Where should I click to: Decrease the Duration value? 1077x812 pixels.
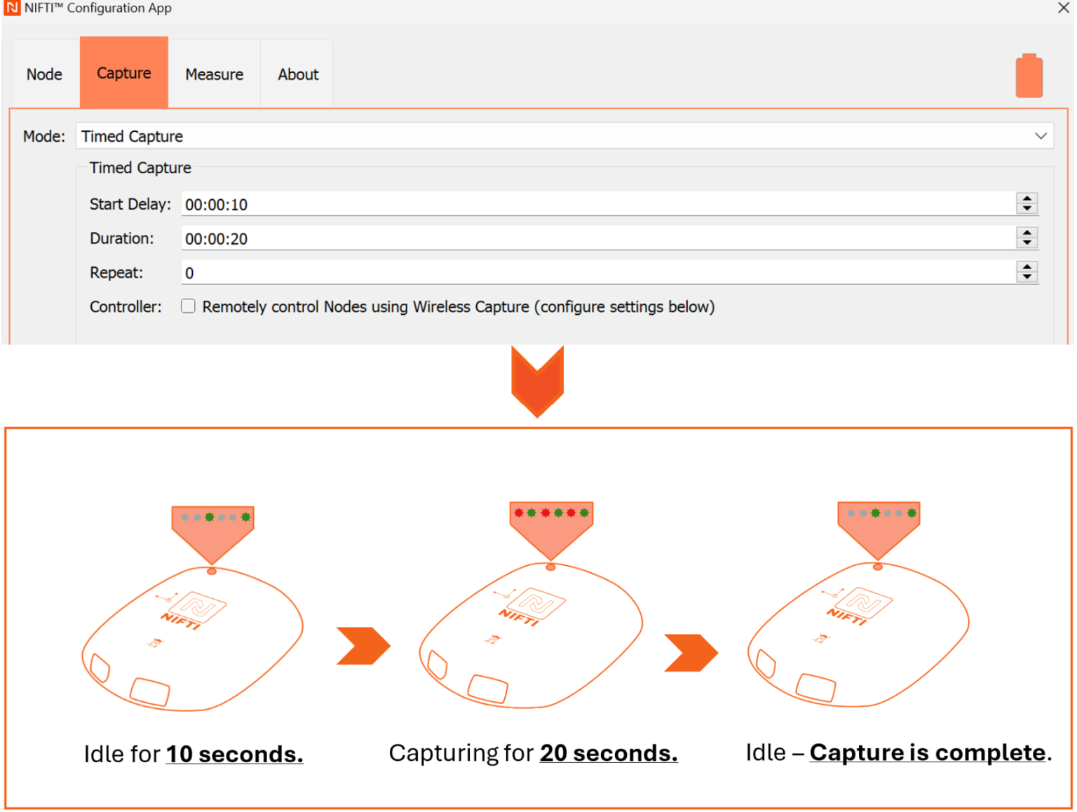pos(1027,243)
